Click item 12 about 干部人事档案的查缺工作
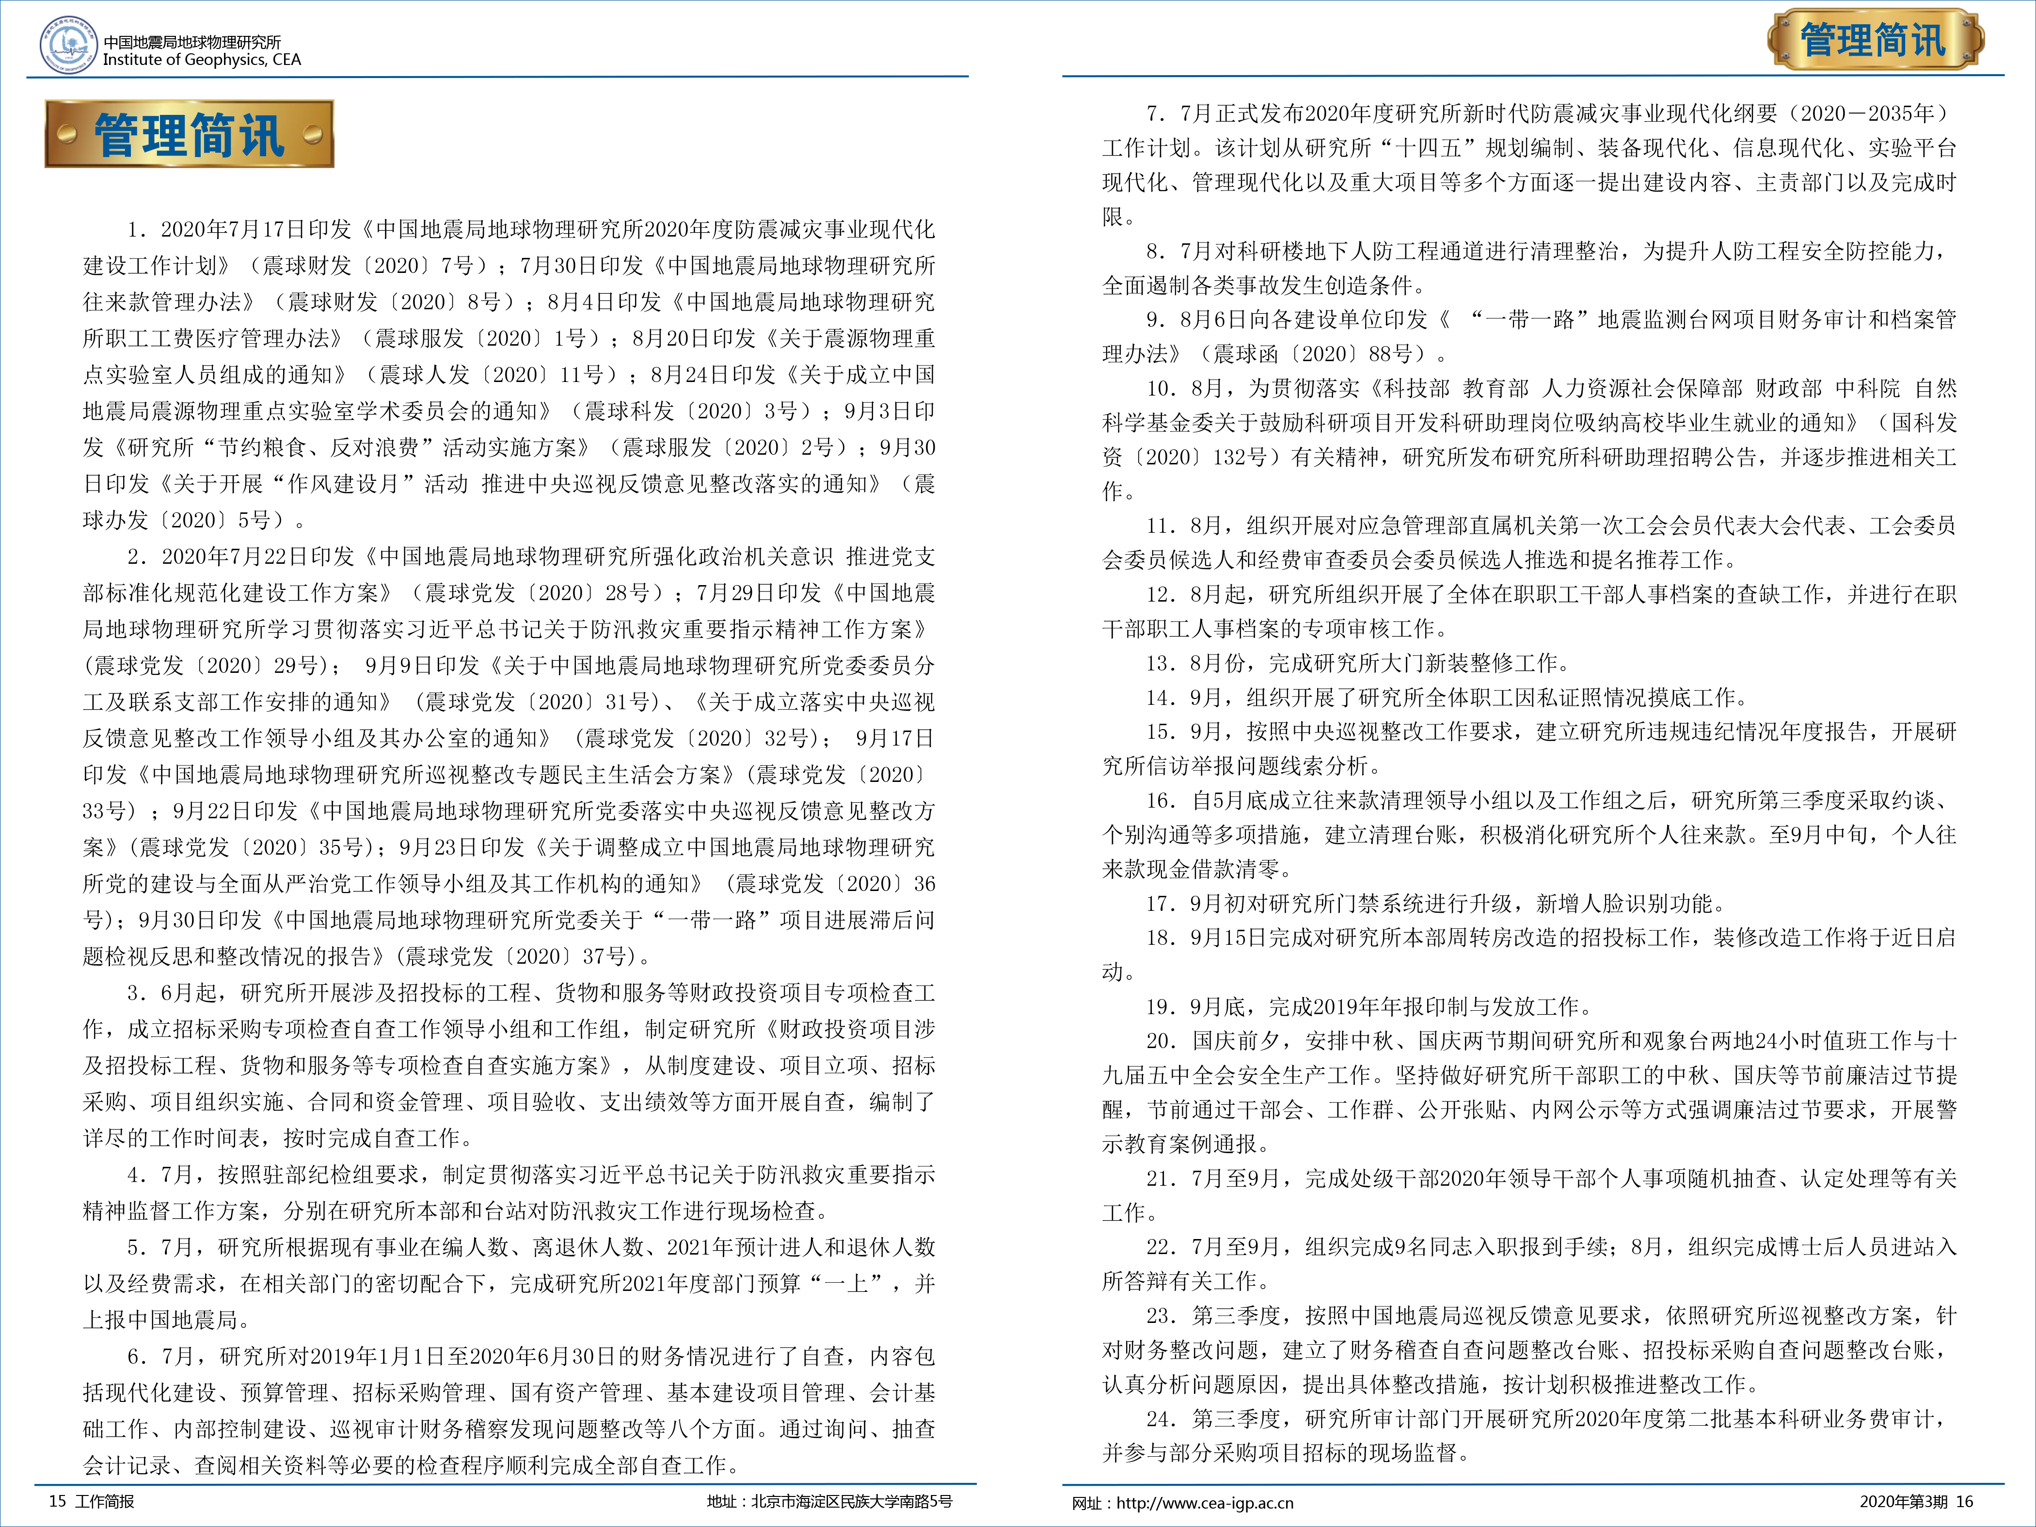Screen dimensions: 2036x1527 pyautogui.click(x=1529, y=611)
